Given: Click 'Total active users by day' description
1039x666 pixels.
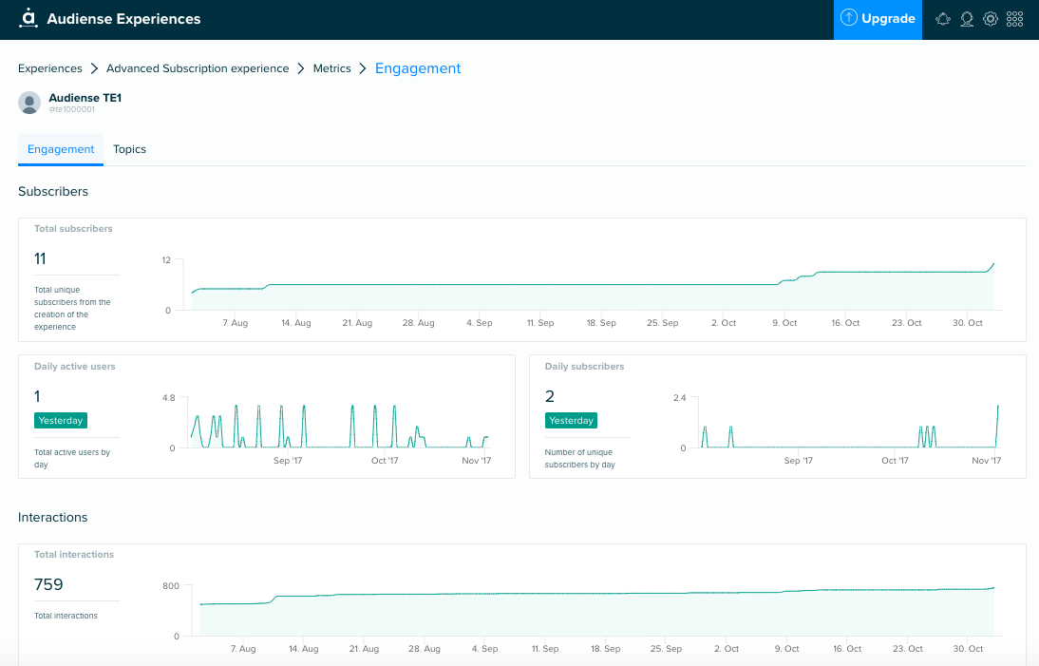Looking at the screenshot, I should 72,459.
